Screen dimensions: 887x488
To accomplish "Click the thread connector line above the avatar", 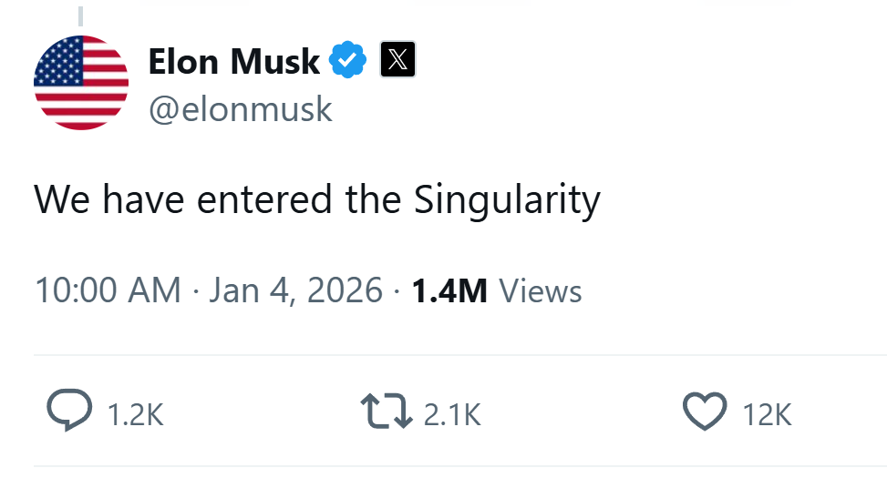I will (x=80, y=16).
